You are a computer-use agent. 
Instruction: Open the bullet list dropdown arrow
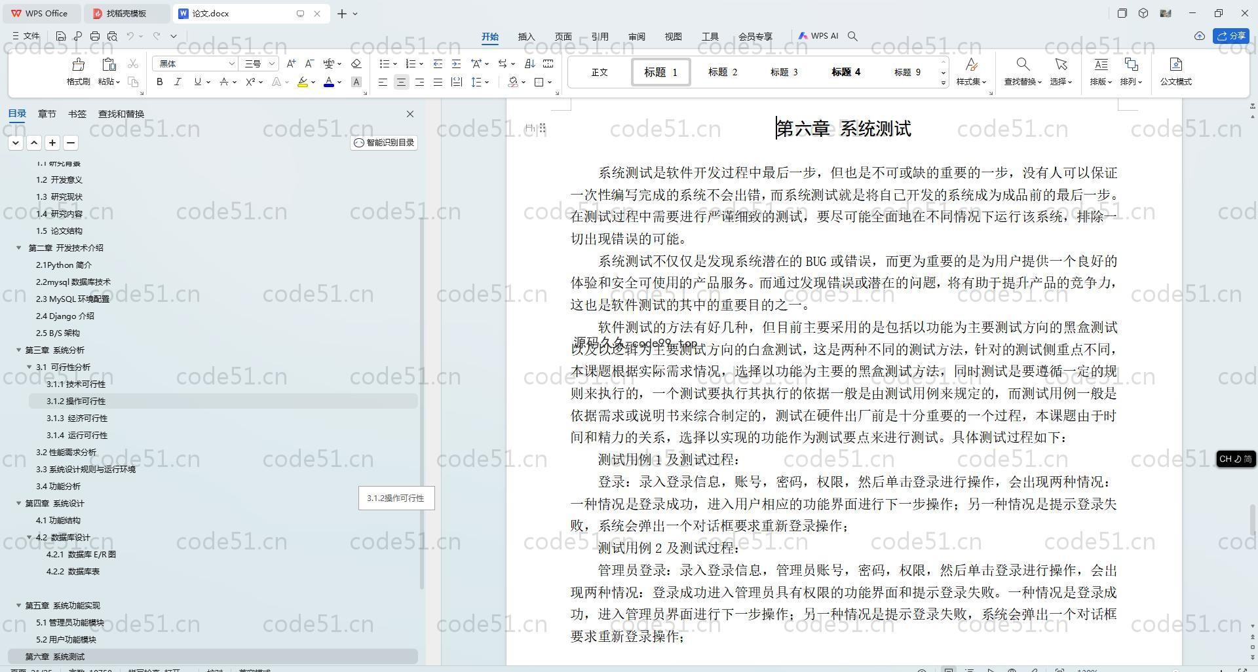point(395,64)
